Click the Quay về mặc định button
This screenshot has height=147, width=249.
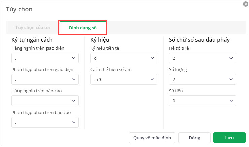152,138
